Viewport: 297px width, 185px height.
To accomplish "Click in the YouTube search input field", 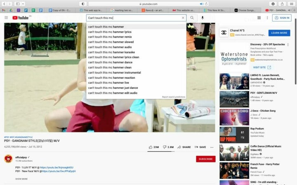I will coord(132,18).
